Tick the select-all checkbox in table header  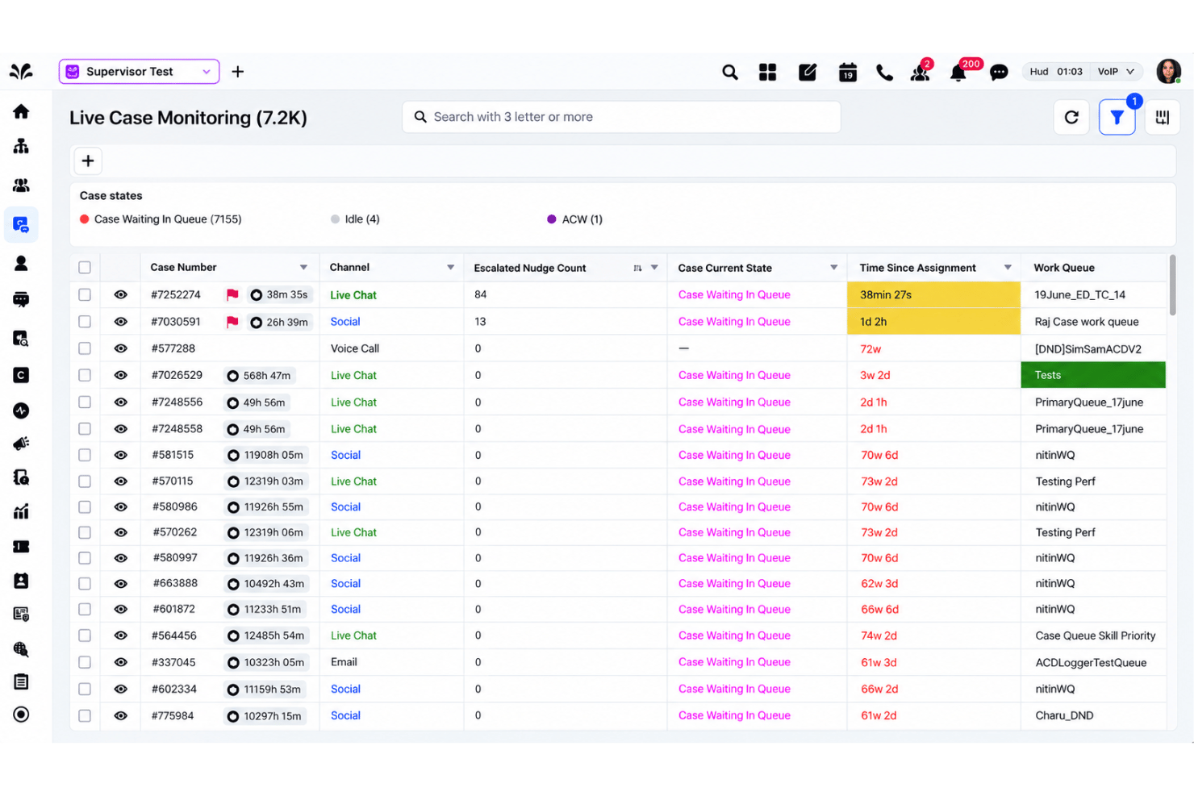tap(85, 268)
